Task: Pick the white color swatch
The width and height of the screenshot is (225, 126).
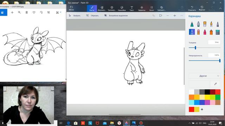Action: 191,92
